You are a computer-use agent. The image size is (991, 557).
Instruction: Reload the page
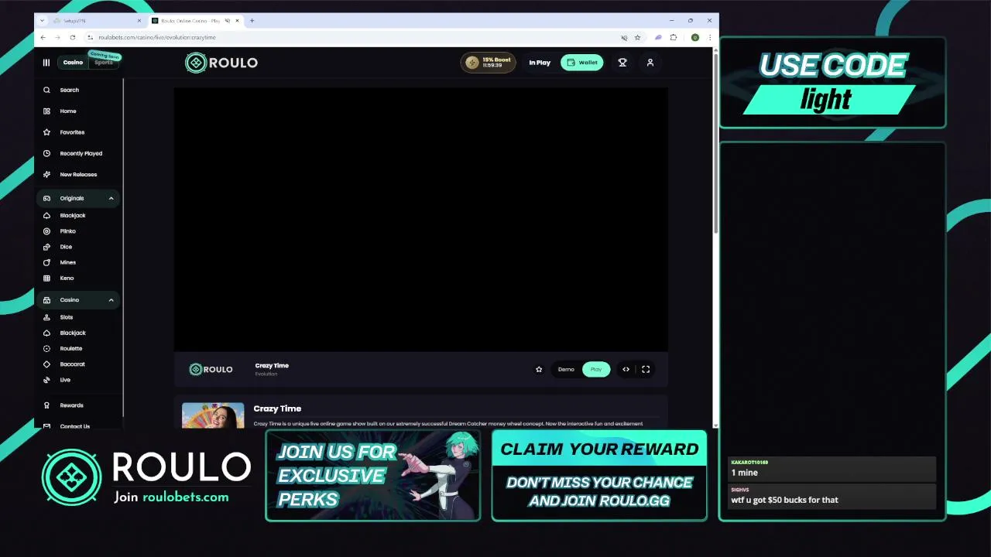(73, 37)
